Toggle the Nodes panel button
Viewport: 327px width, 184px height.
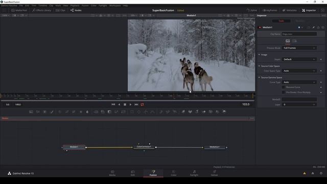[x=76, y=10]
